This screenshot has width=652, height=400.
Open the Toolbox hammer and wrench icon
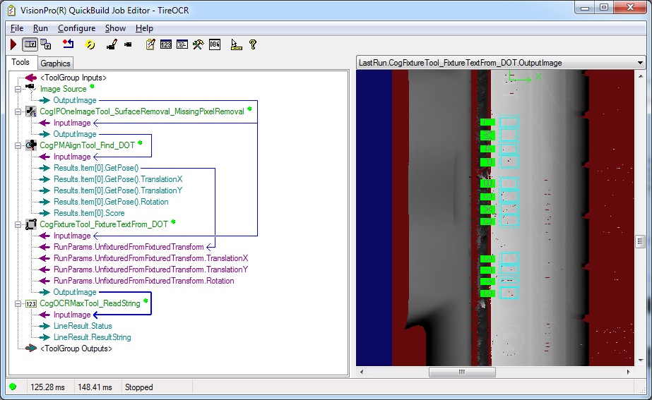[198, 44]
